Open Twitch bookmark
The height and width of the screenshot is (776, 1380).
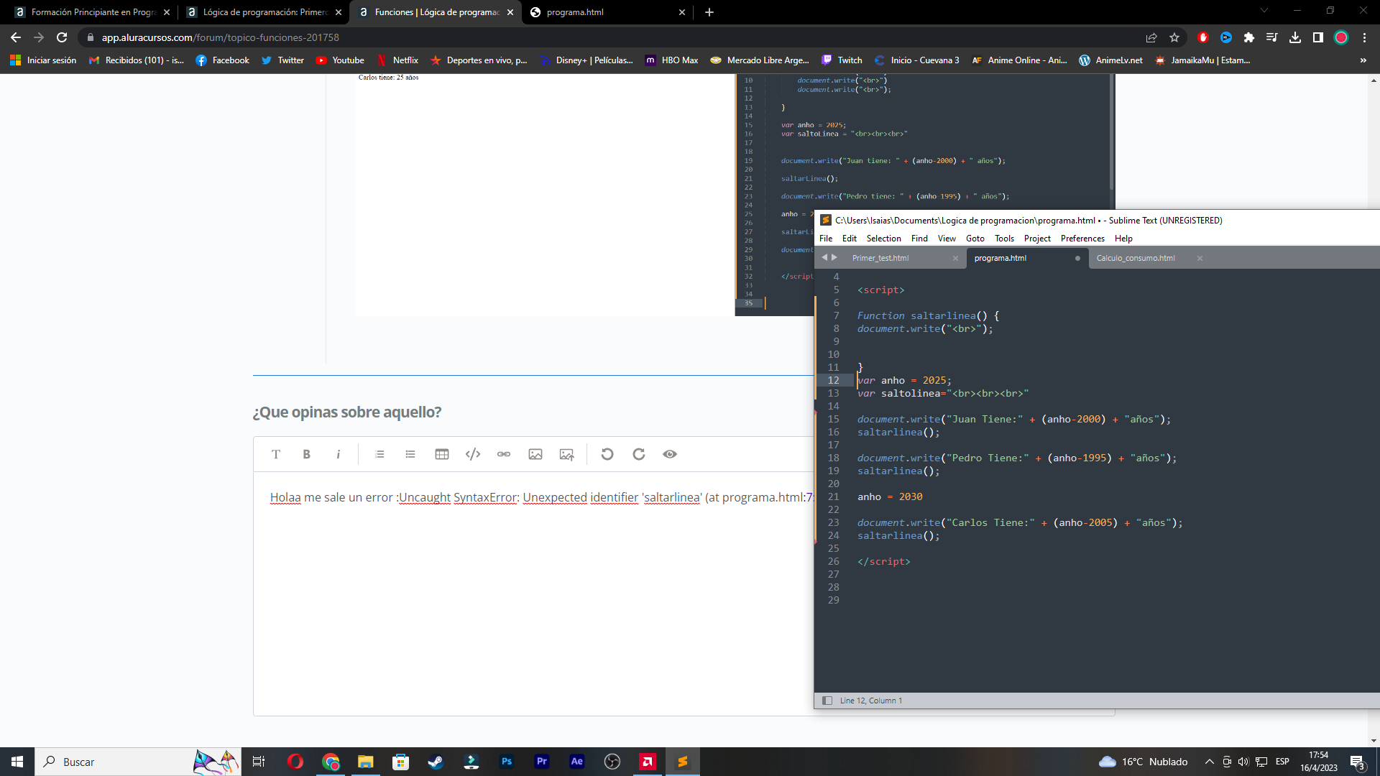(x=842, y=60)
